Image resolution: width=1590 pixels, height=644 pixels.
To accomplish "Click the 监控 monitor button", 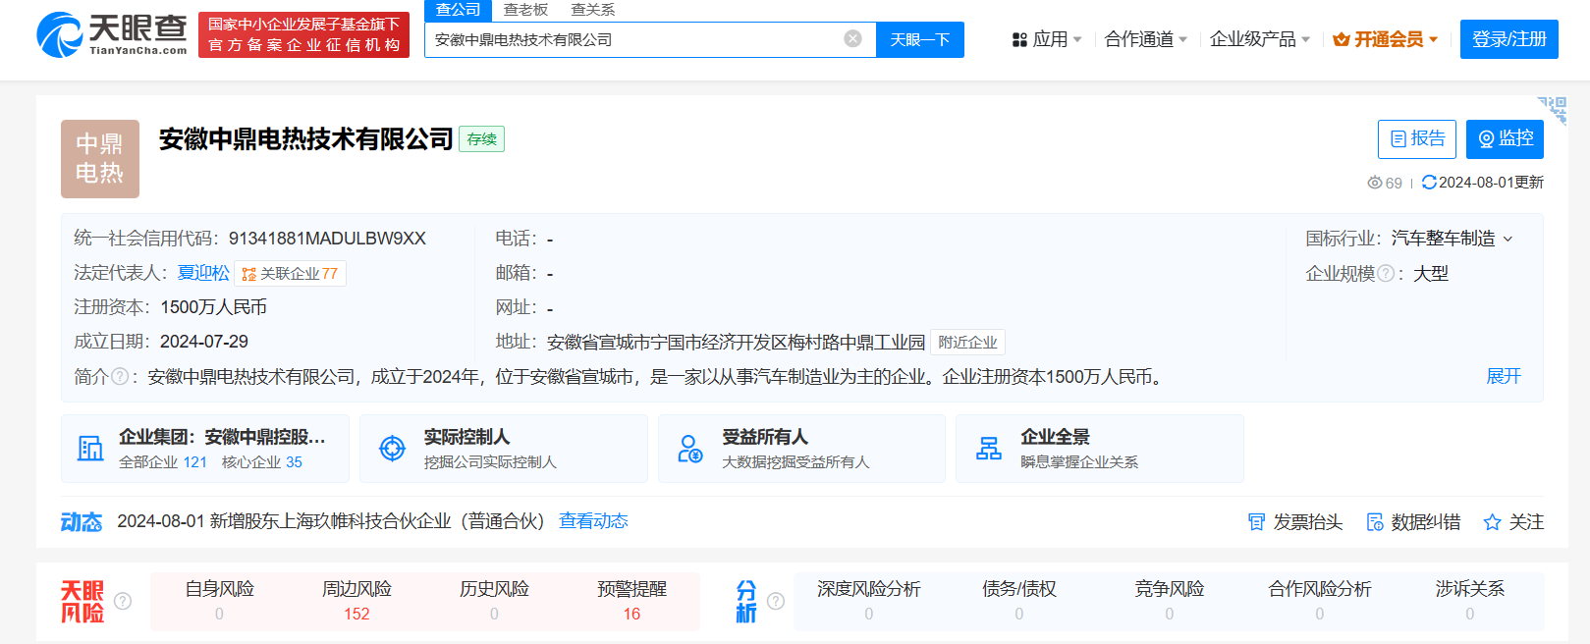I will [x=1504, y=139].
